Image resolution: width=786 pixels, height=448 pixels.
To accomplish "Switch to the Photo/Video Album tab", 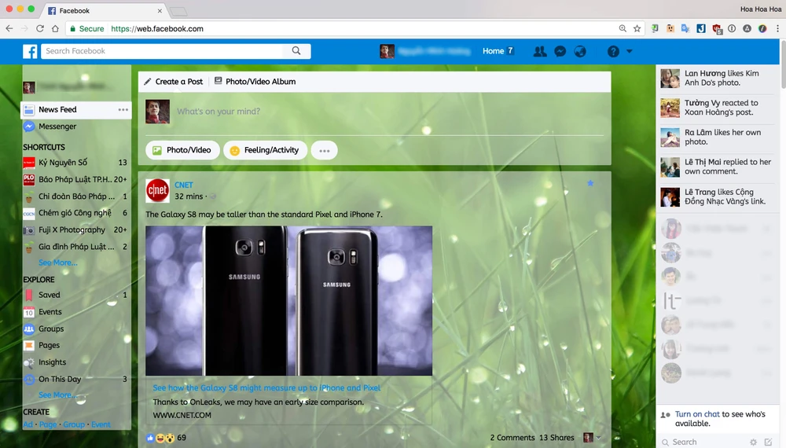I will tap(255, 82).
